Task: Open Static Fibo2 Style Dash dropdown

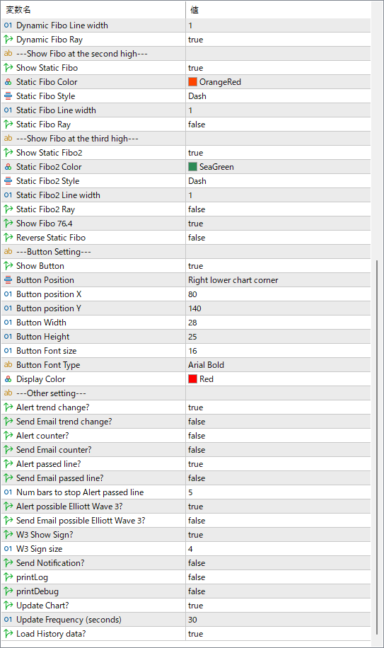Action: pyautogui.click(x=278, y=181)
